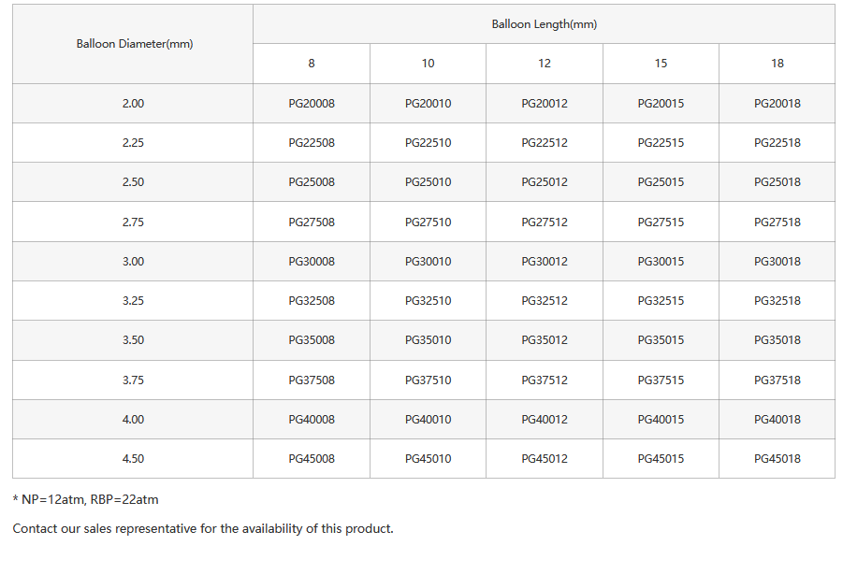Click the Balloon Length(mm) header
843x574 pixels.
click(544, 24)
